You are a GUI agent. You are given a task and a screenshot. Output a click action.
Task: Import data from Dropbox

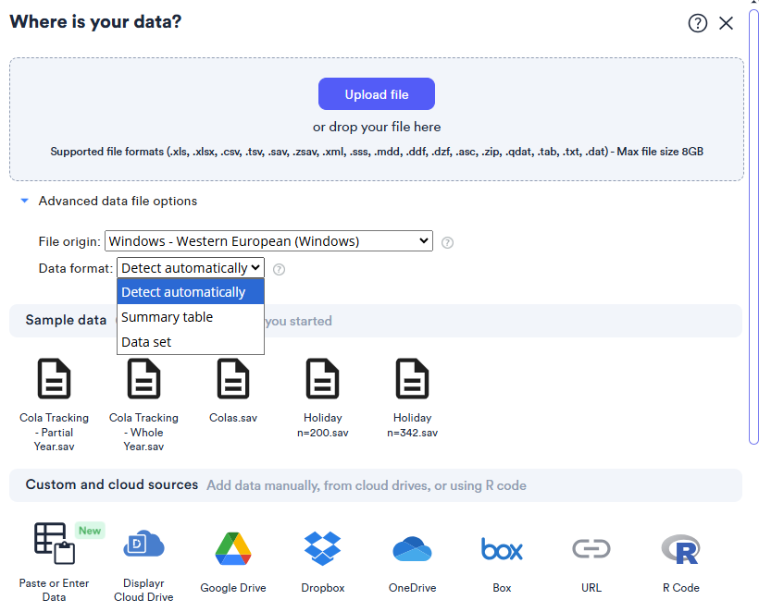(x=323, y=549)
